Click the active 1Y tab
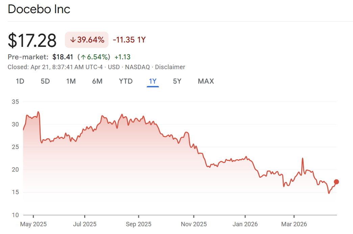Viewport: 353px width, 234px height. click(153, 81)
